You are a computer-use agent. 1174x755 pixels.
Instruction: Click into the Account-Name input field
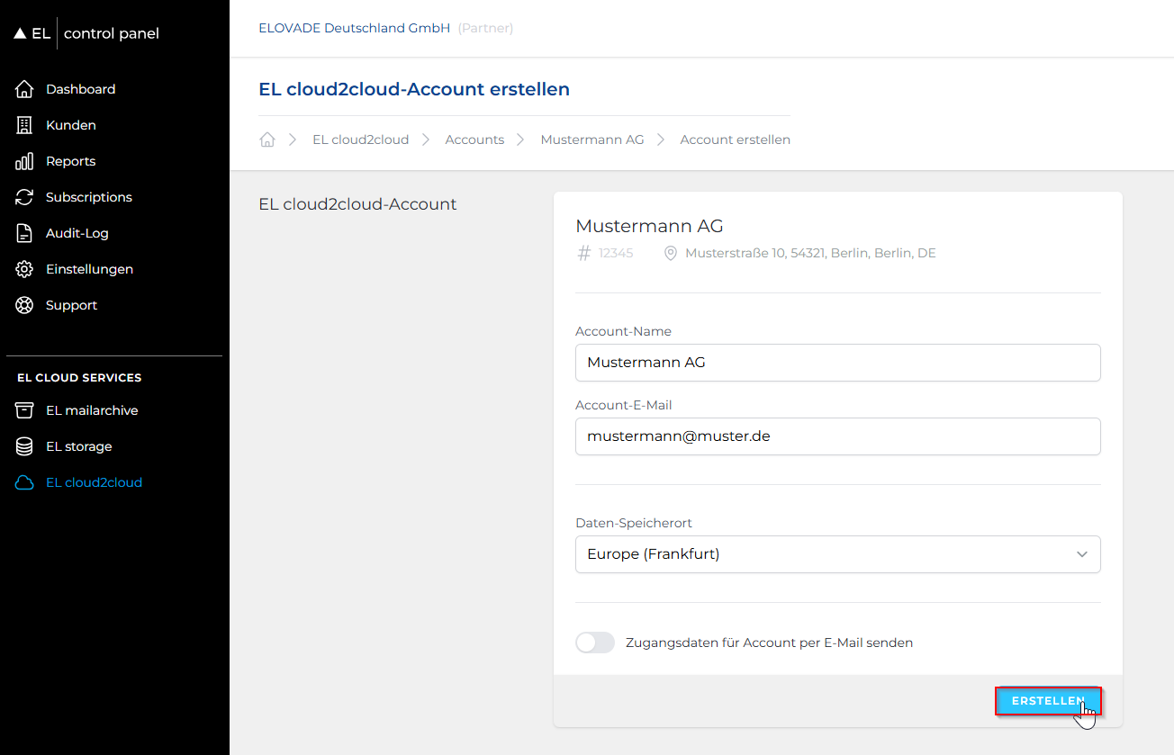click(837, 363)
